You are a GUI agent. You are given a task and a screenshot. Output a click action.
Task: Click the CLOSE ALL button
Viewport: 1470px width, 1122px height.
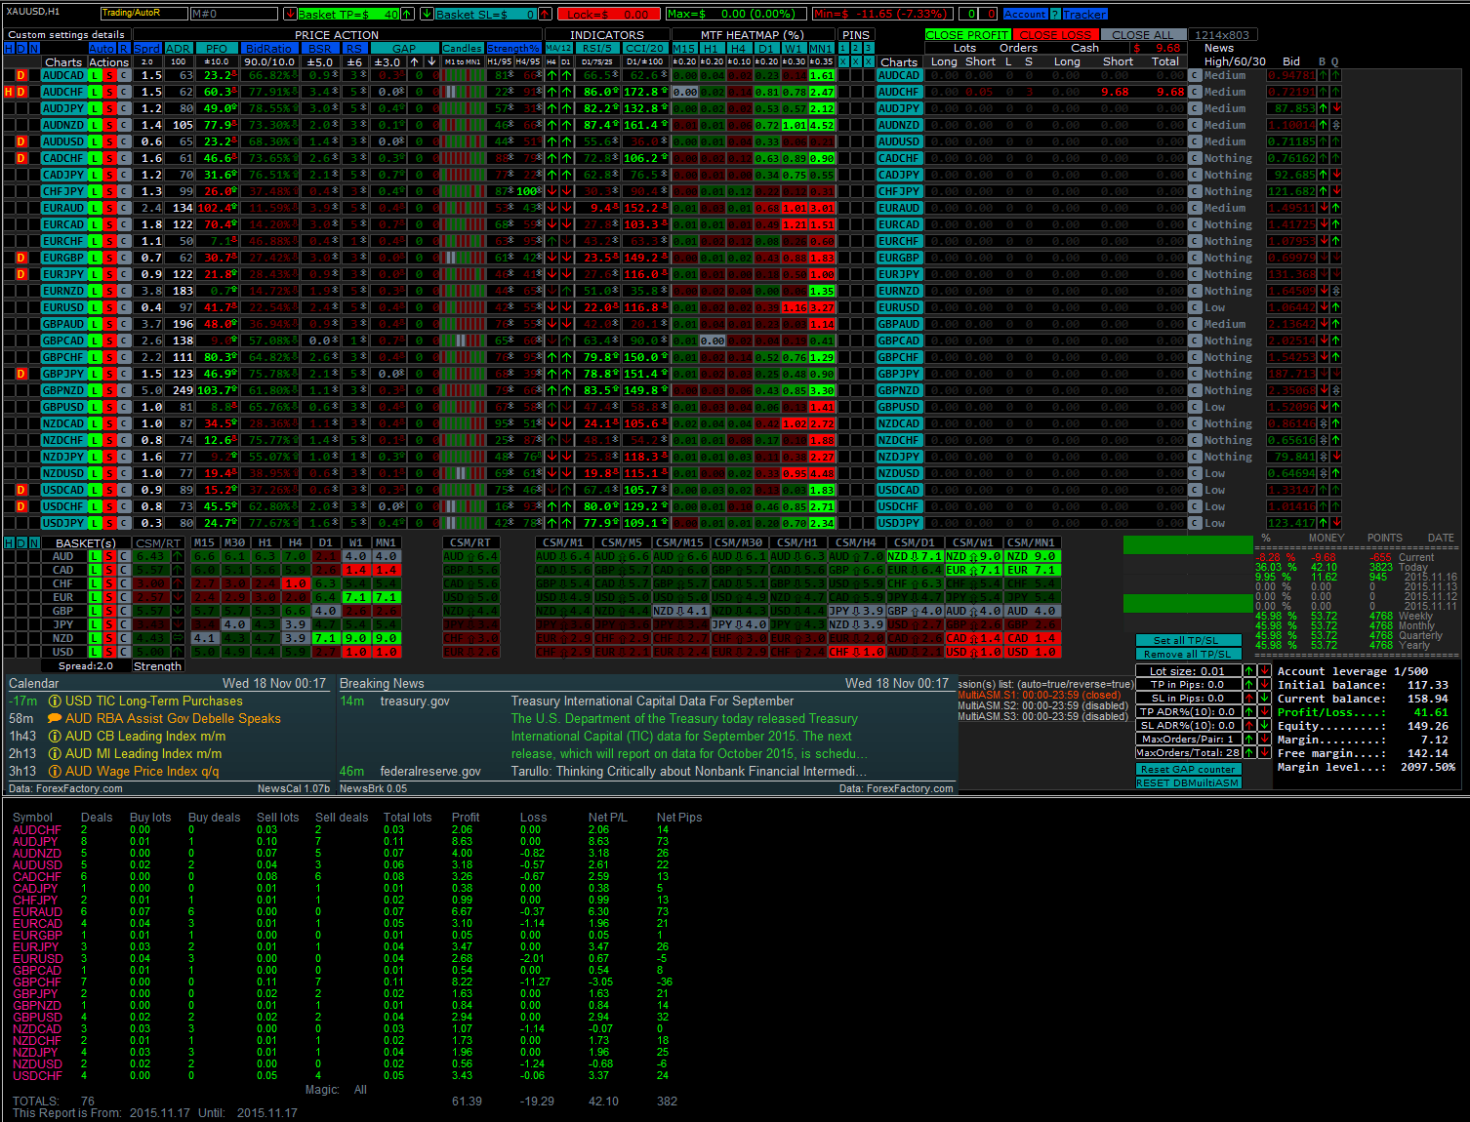(x=1143, y=34)
